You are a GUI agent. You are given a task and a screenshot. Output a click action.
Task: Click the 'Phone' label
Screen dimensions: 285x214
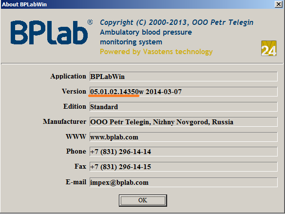76,151
